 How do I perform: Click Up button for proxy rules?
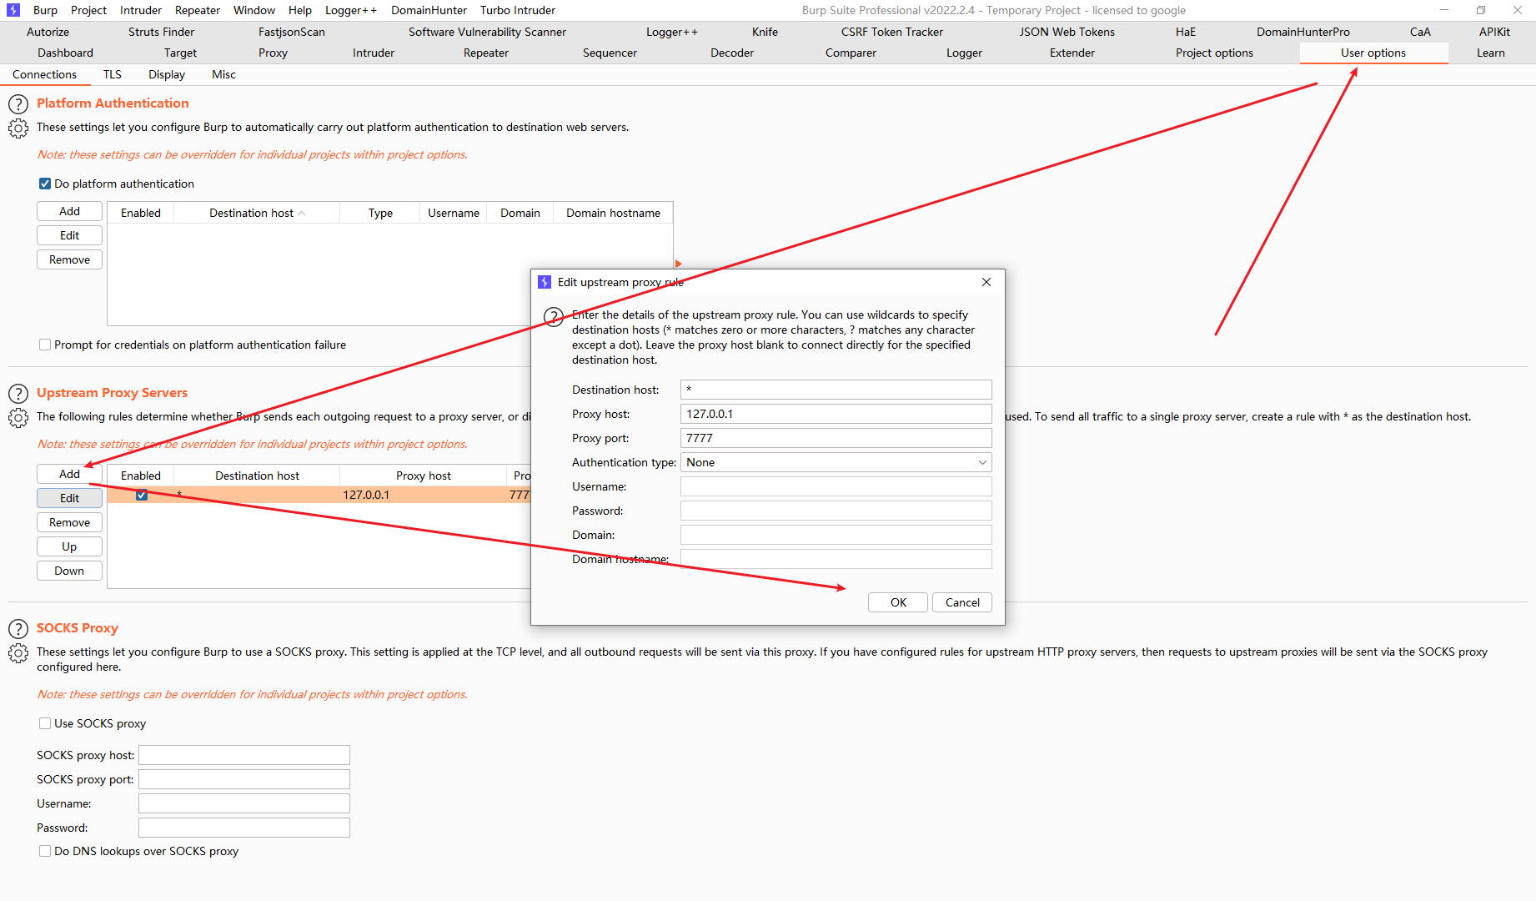coord(69,546)
